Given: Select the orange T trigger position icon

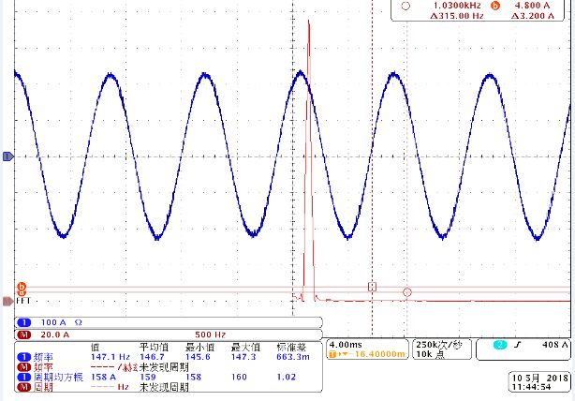Looking at the screenshot, I should pos(332,354).
